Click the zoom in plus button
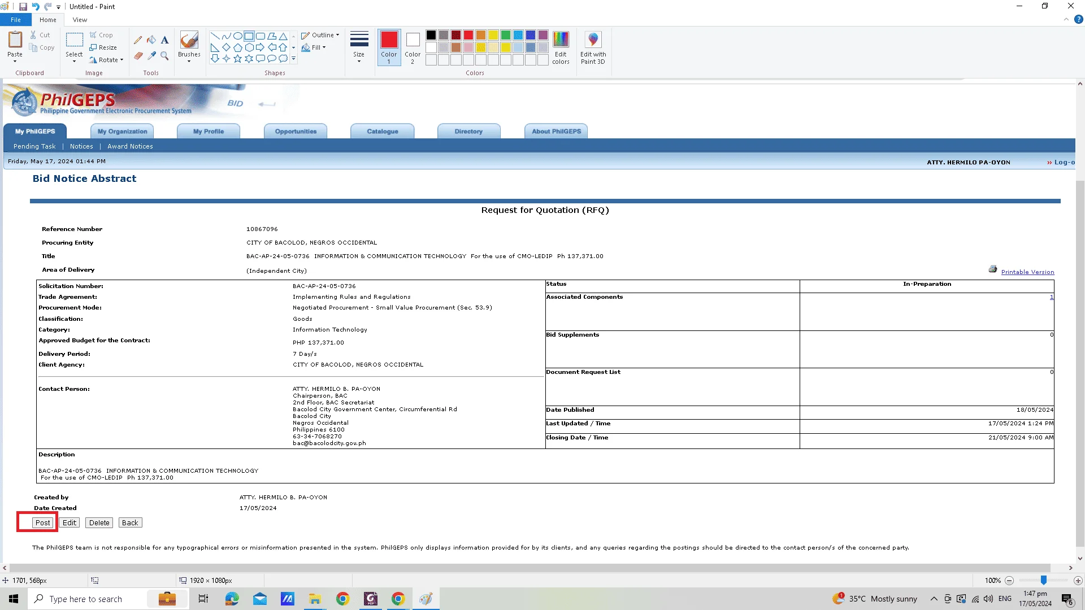 point(1078,581)
